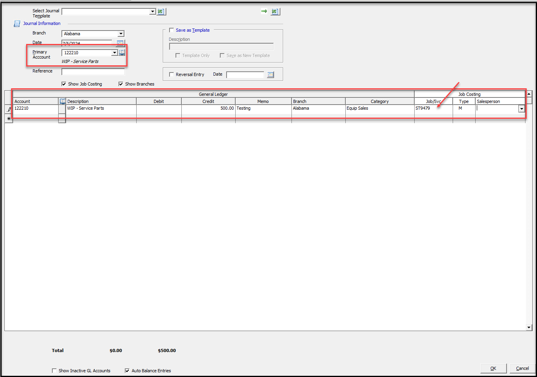Click the Job/Svc column header
Viewport: 537px width, 377px height.
(x=433, y=101)
